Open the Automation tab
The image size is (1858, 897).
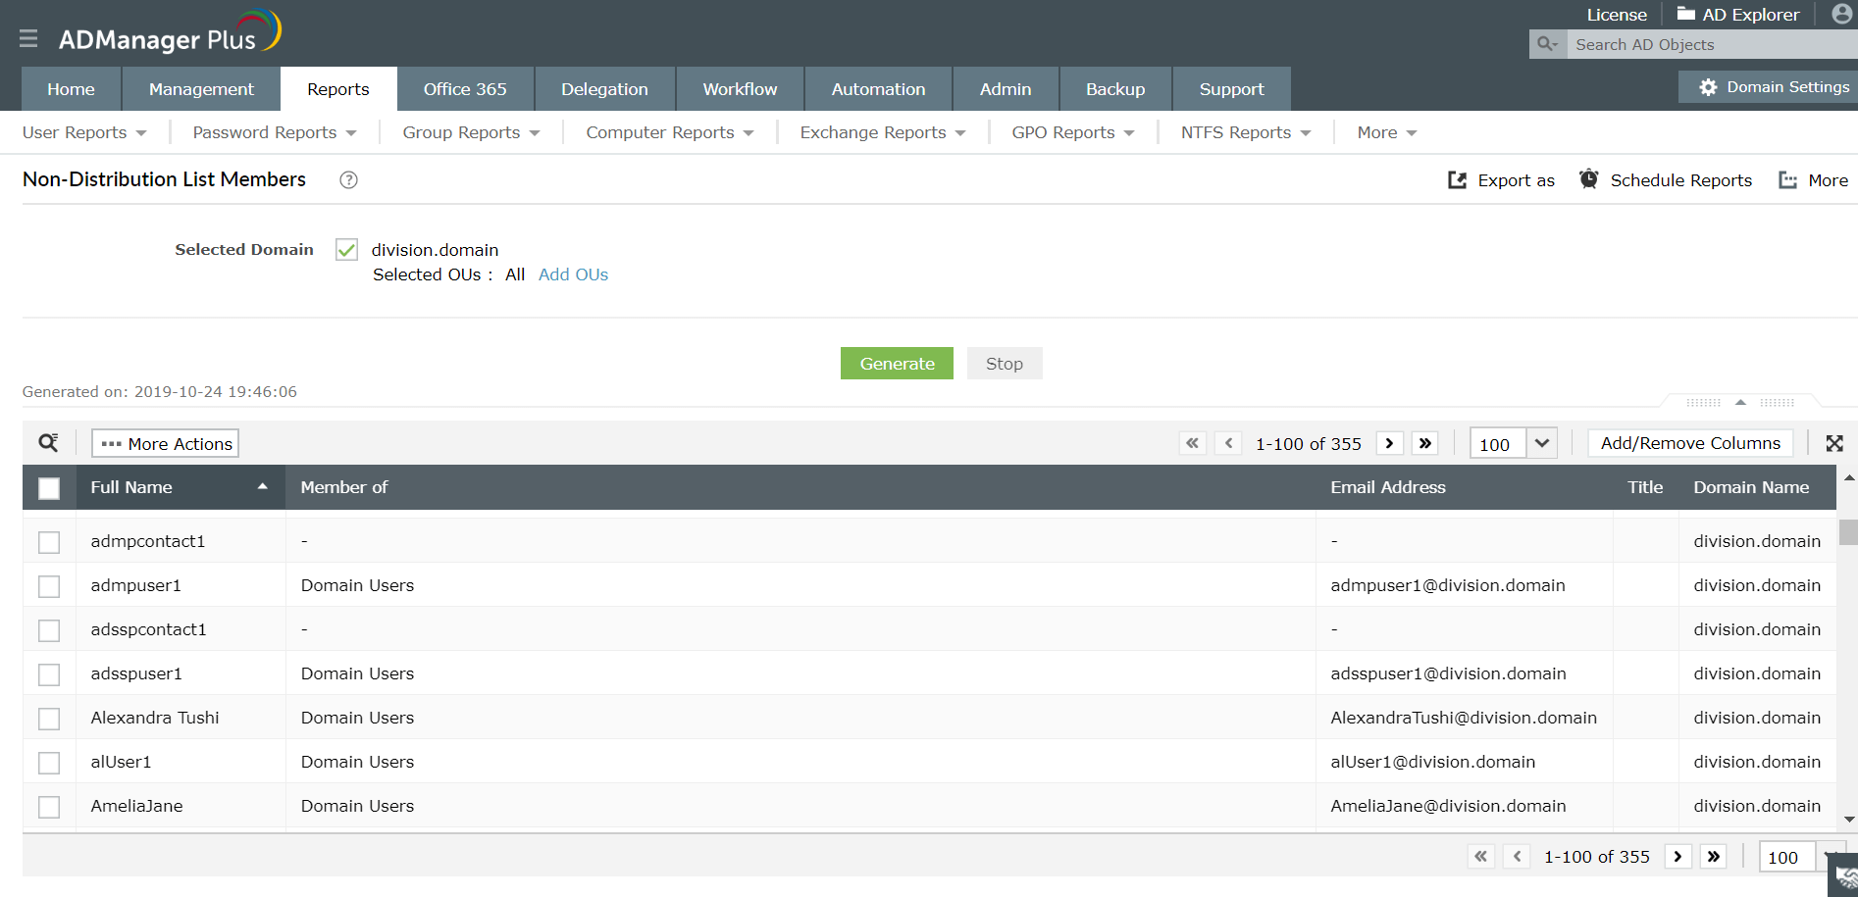[878, 89]
